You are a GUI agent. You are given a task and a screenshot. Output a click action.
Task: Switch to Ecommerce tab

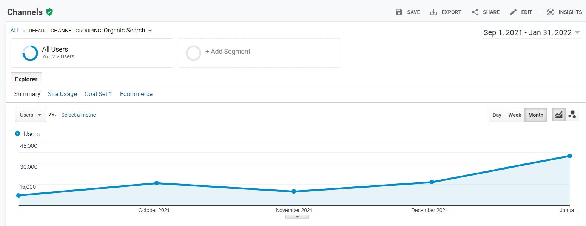click(136, 94)
